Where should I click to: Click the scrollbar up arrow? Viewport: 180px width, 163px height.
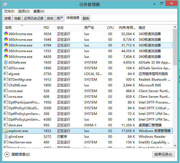click(175, 27)
